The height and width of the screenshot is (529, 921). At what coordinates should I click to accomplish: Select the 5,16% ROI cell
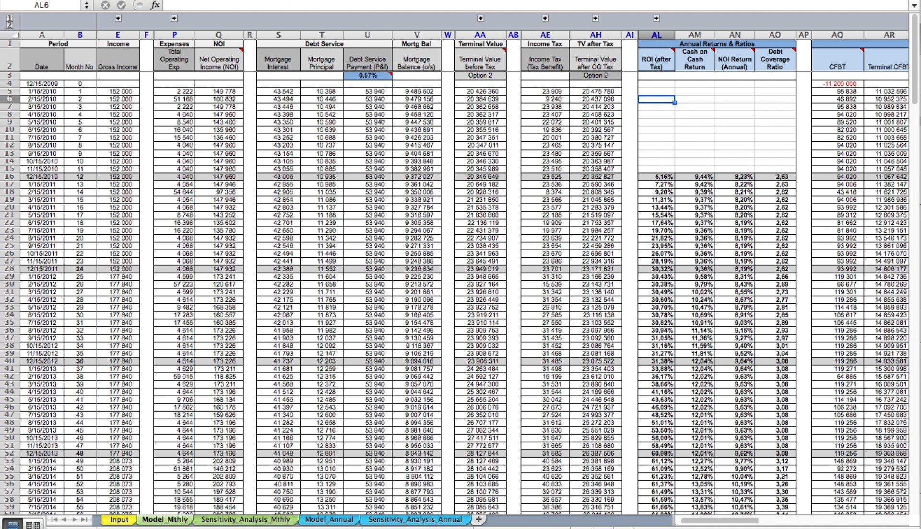(656, 176)
